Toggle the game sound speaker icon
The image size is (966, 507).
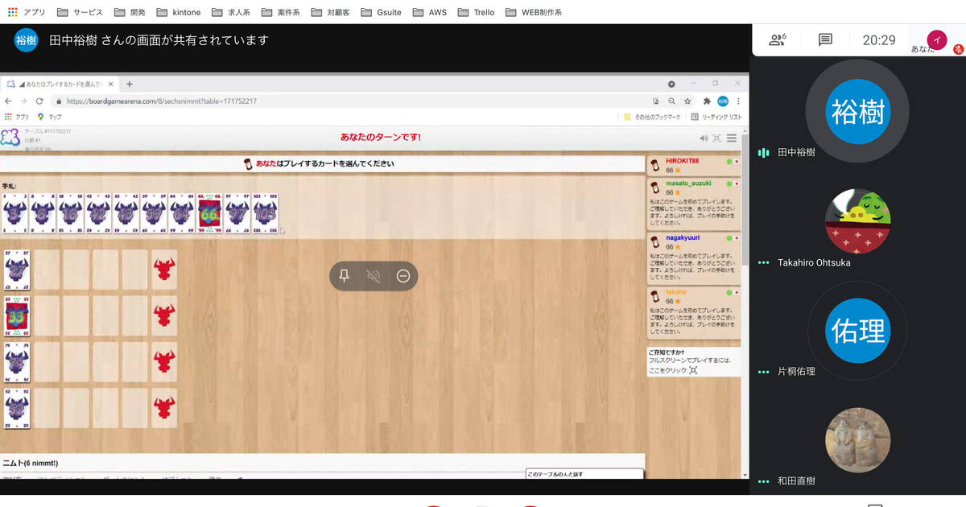click(704, 138)
